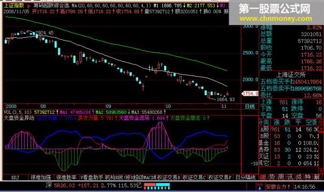Switch to the KDJ indicator tab
The height and width of the screenshot is (192, 324).
click(15, 177)
